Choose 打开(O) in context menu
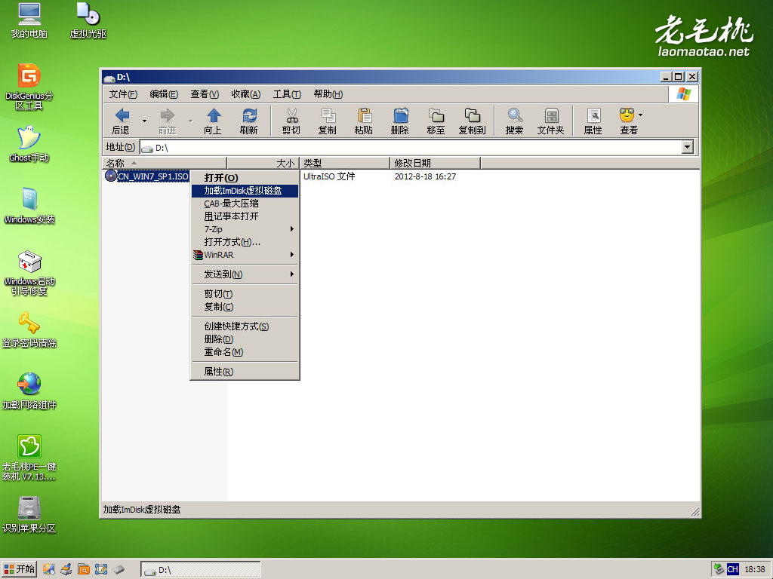773x579 pixels. (245, 178)
